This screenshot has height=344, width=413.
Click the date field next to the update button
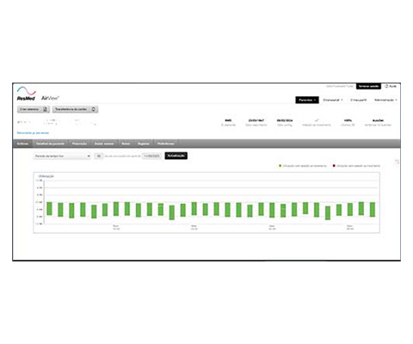click(x=152, y=156)
